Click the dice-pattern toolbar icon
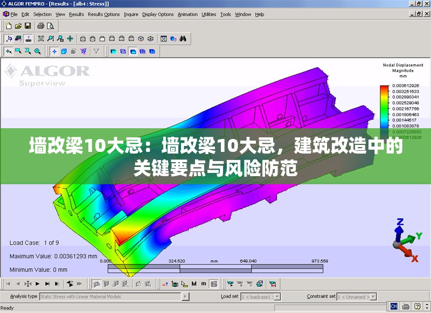Screen dimensions: 431x313 (164, 39)
